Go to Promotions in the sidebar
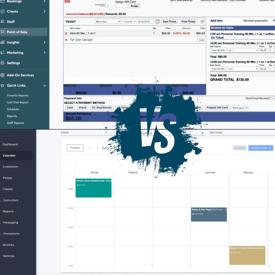275x275 pixels. point(11,233)
